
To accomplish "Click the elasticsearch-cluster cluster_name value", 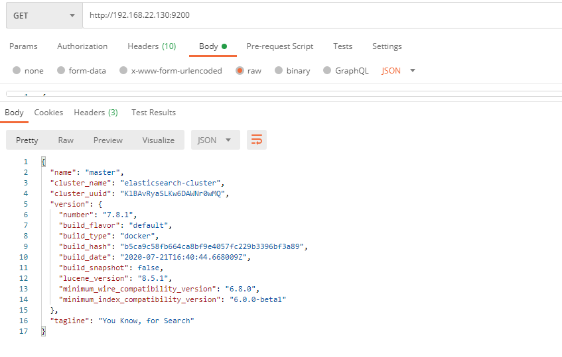I will (171, 183).
